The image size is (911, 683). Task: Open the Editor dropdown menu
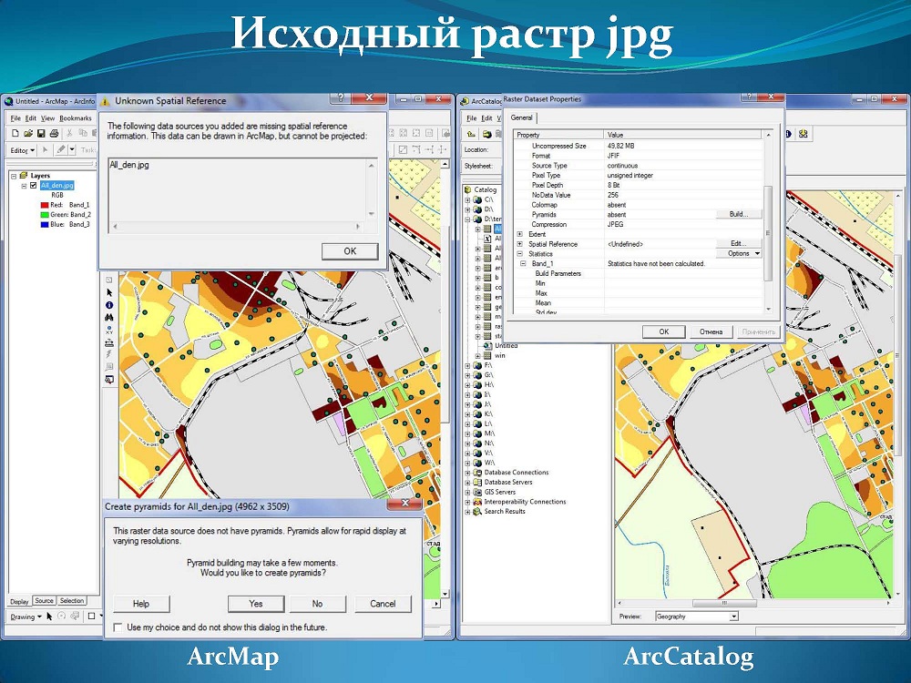tap(23, 150)
